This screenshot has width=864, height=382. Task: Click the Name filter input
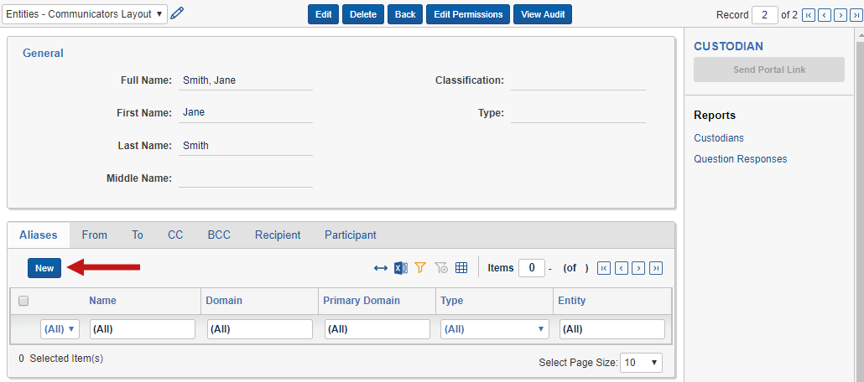click(143, 329)
